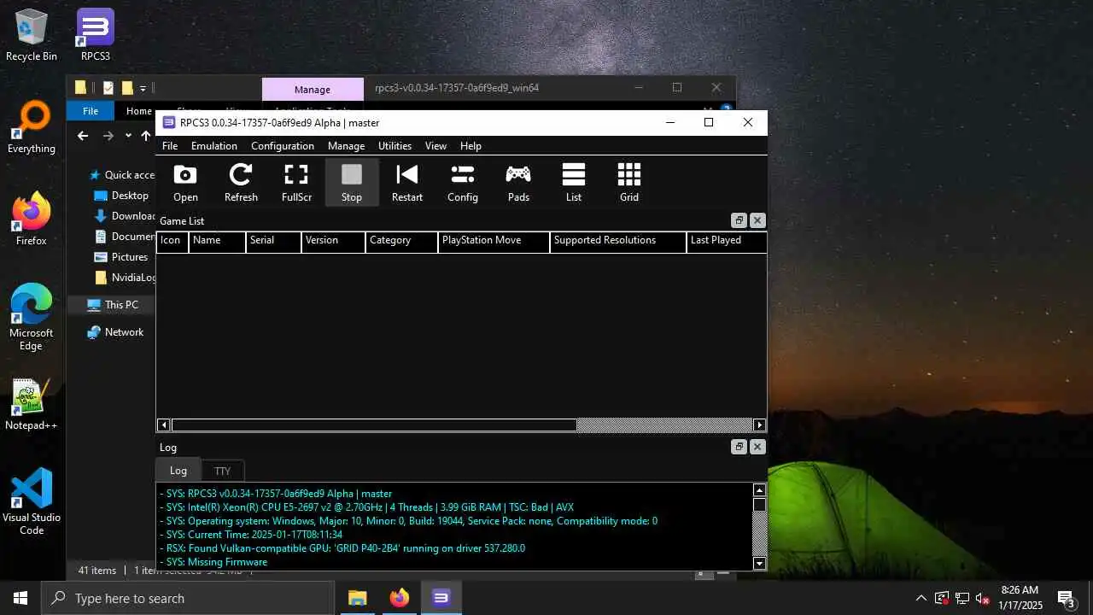Show hidden tray icons chevron
Screen dimensions: 1093x615
point(921,598)
